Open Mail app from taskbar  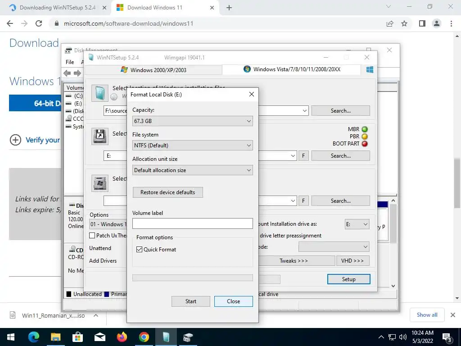pos(99,337)
